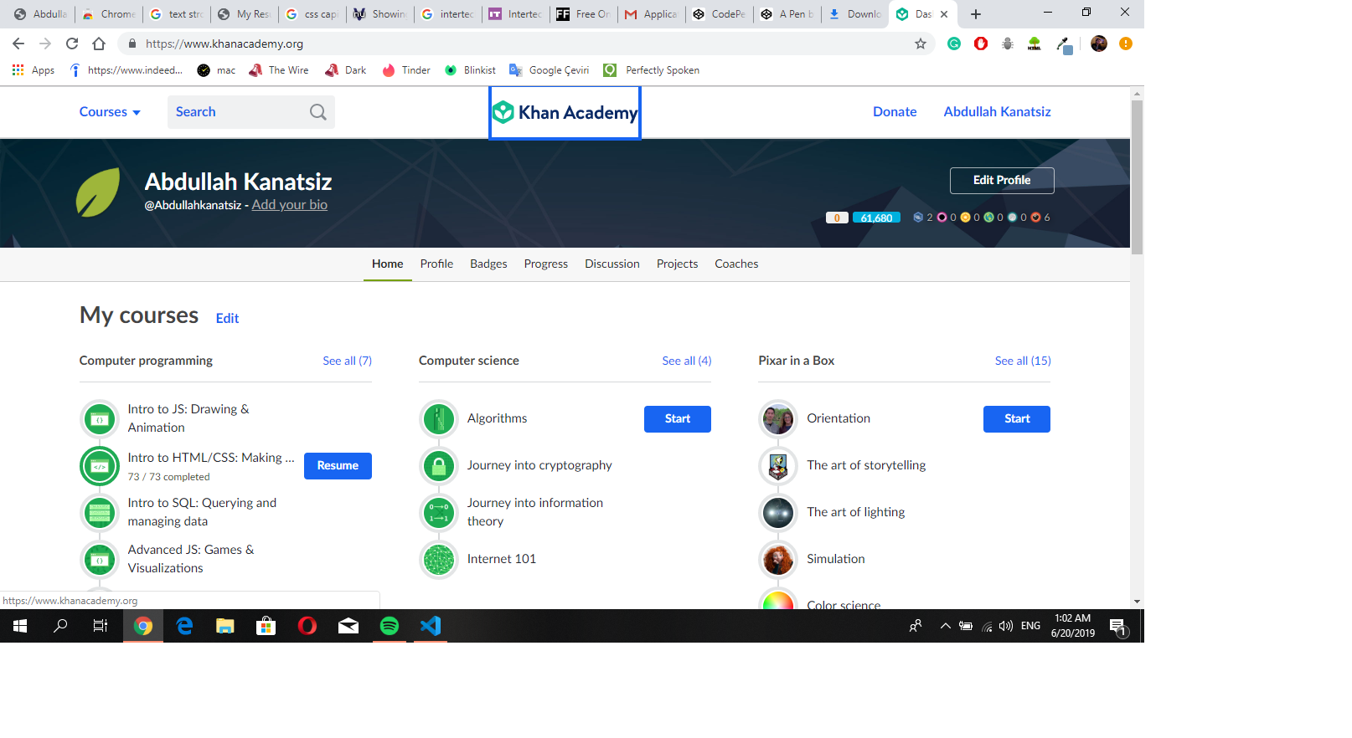This screenshot has height=738, width=1352.
Task: Open the Google Çeviri bookmark
Action: (x=550, y=70)
